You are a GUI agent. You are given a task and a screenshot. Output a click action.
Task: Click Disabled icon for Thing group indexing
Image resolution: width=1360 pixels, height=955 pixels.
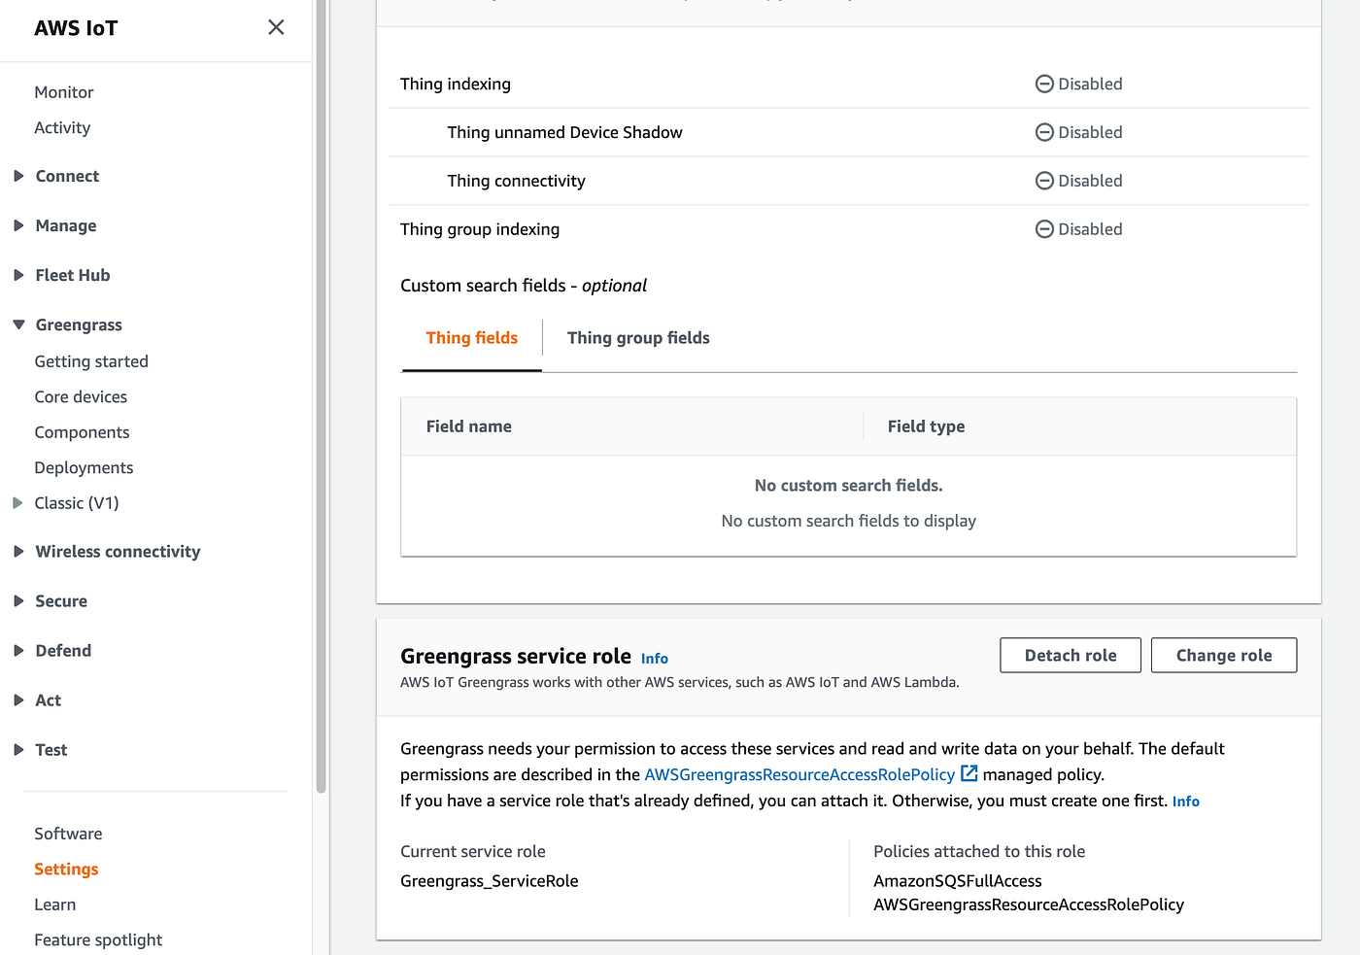pos(1044,230)
